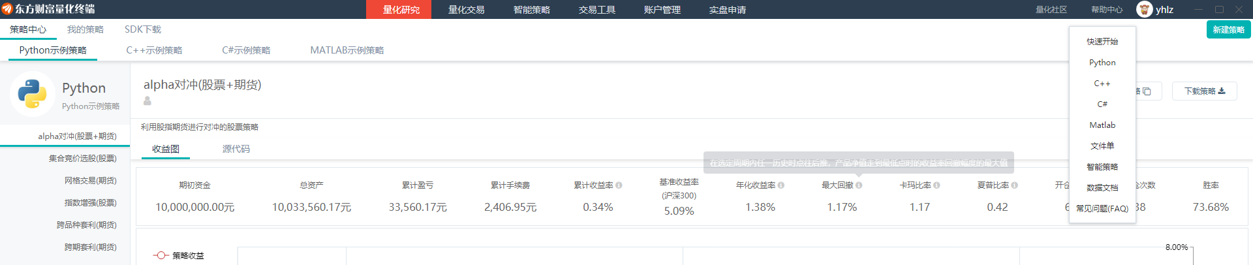
Task: Open the 实盘申请 top menu
Action: point(727,9)
